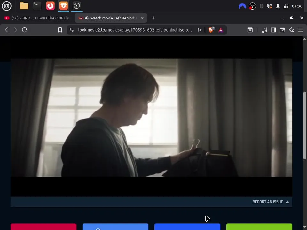Toggle the browser sidebar panel
Image resolution: width=307 pixels, height=230 pixels.
[x=273, y=30]
